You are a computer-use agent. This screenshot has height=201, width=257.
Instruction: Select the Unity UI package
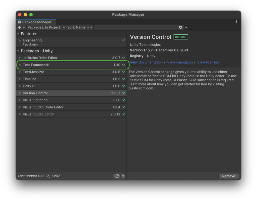tap(71, 86)
